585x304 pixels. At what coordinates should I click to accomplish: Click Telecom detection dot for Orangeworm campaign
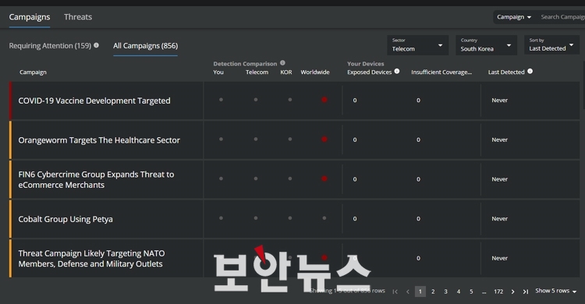pos(256,140)
